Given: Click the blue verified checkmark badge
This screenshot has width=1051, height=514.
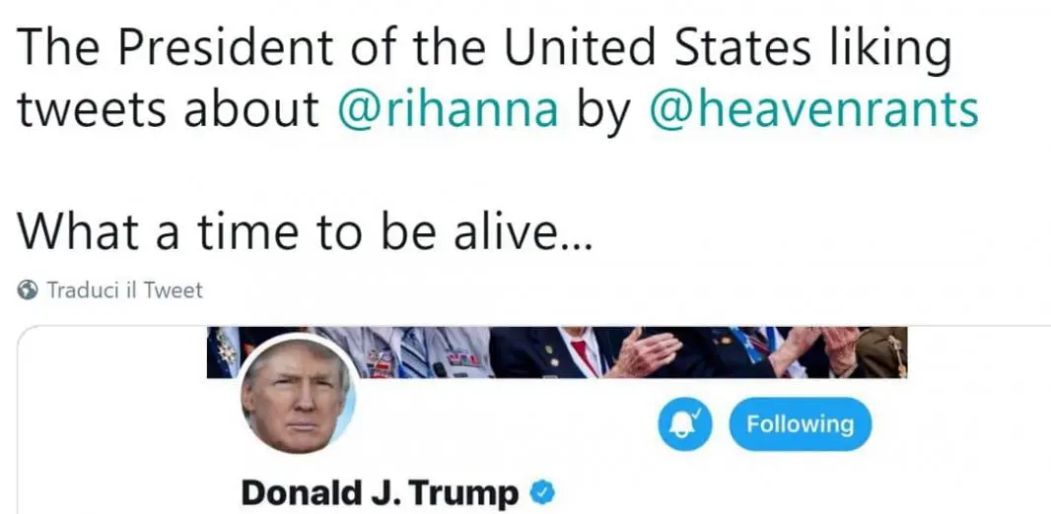Looking at the screenshot, I should 539,491.
